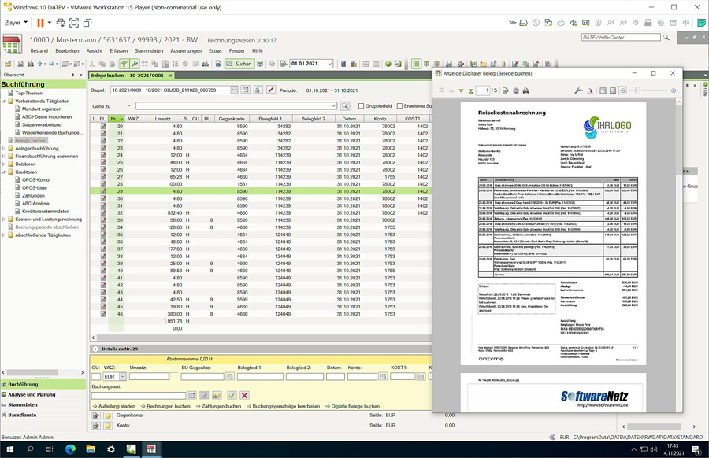Image resolution: width=709 pixels, height=458 pixels.
Task: Pause the virtual machine in VMware Player
Action: coord(39,23)
